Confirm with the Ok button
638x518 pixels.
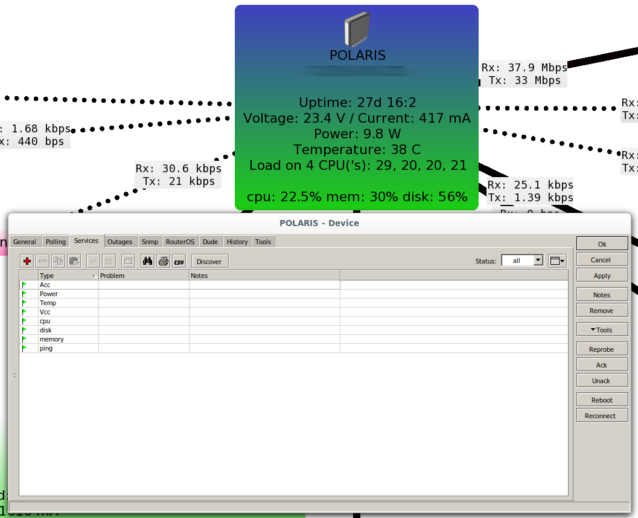(x=602, y=244)
